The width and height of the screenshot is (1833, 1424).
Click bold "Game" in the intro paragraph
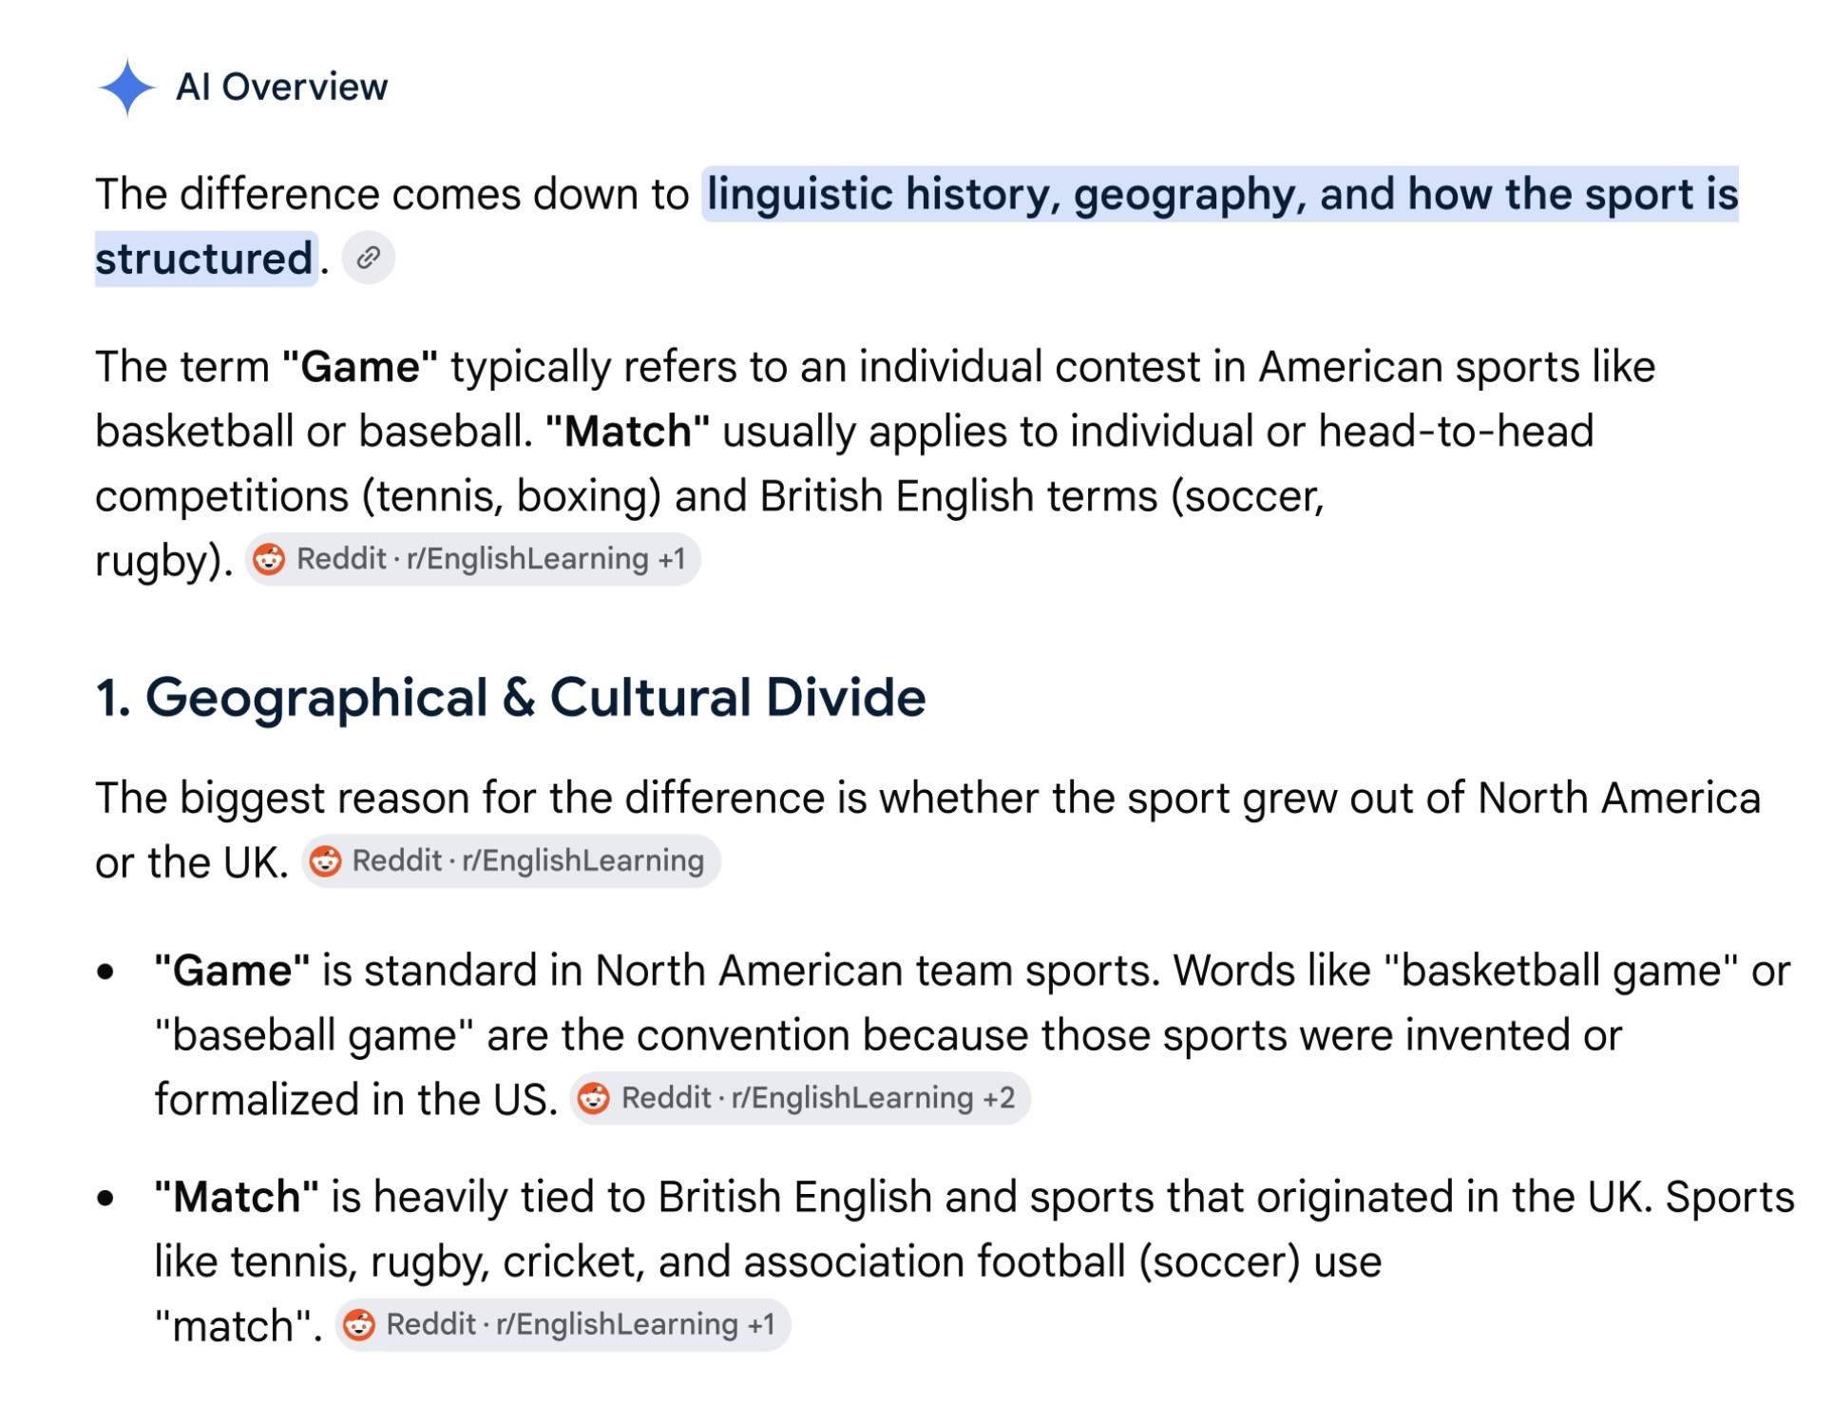point(360,367)
